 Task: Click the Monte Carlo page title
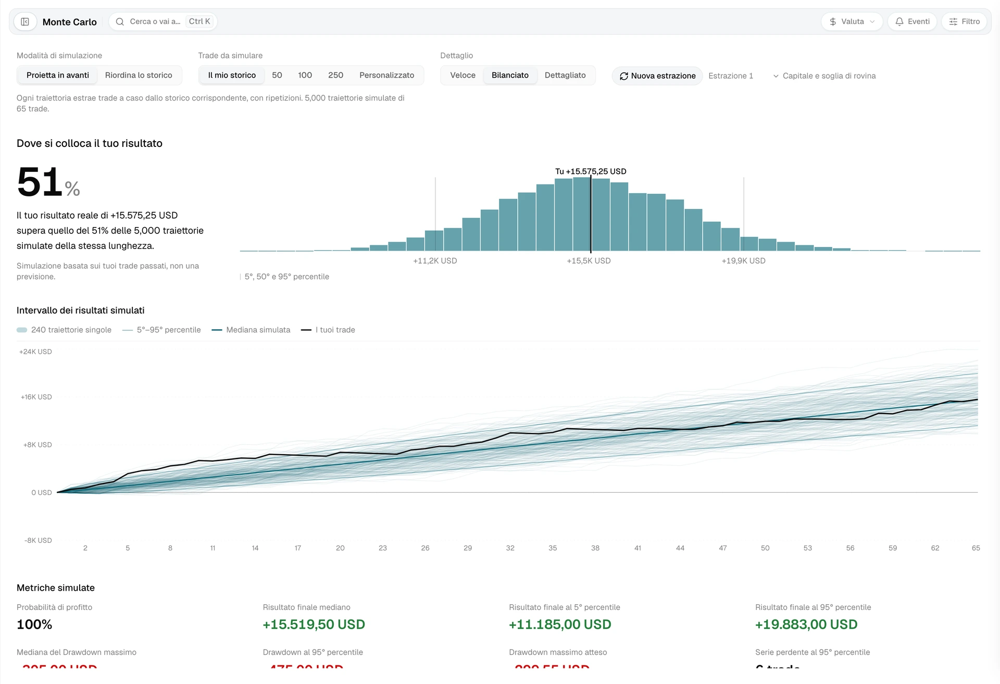[x=70, y=22]
